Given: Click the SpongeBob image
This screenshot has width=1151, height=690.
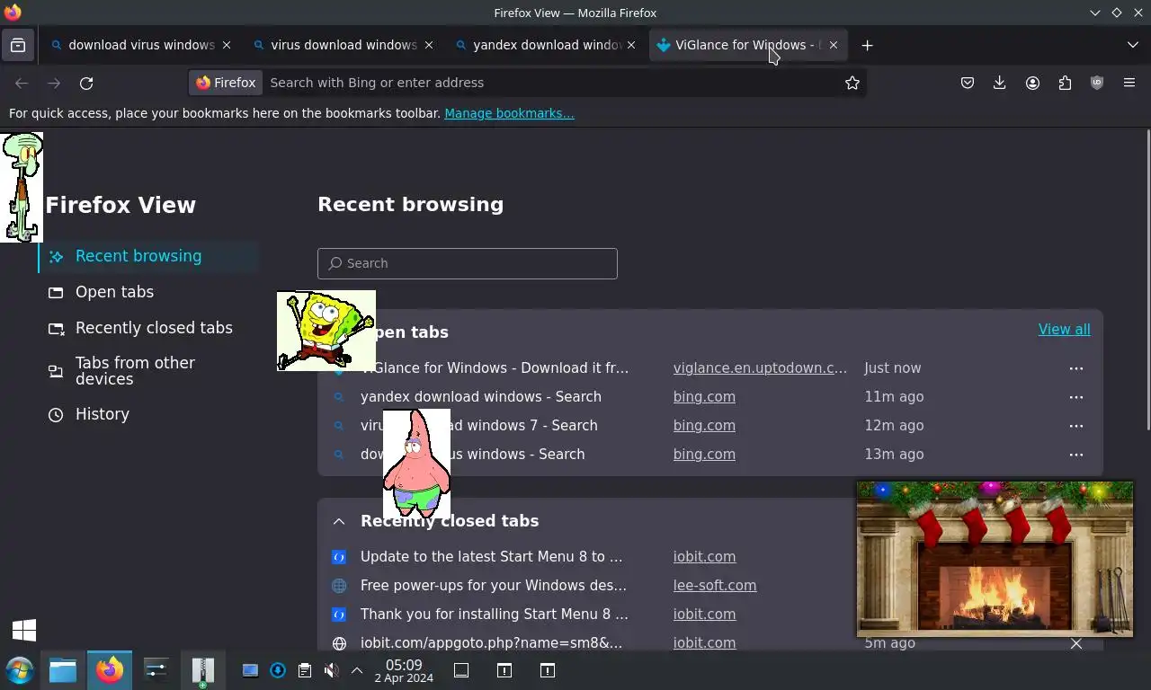Looking at the screenshot, I should (x=326, y=331).
